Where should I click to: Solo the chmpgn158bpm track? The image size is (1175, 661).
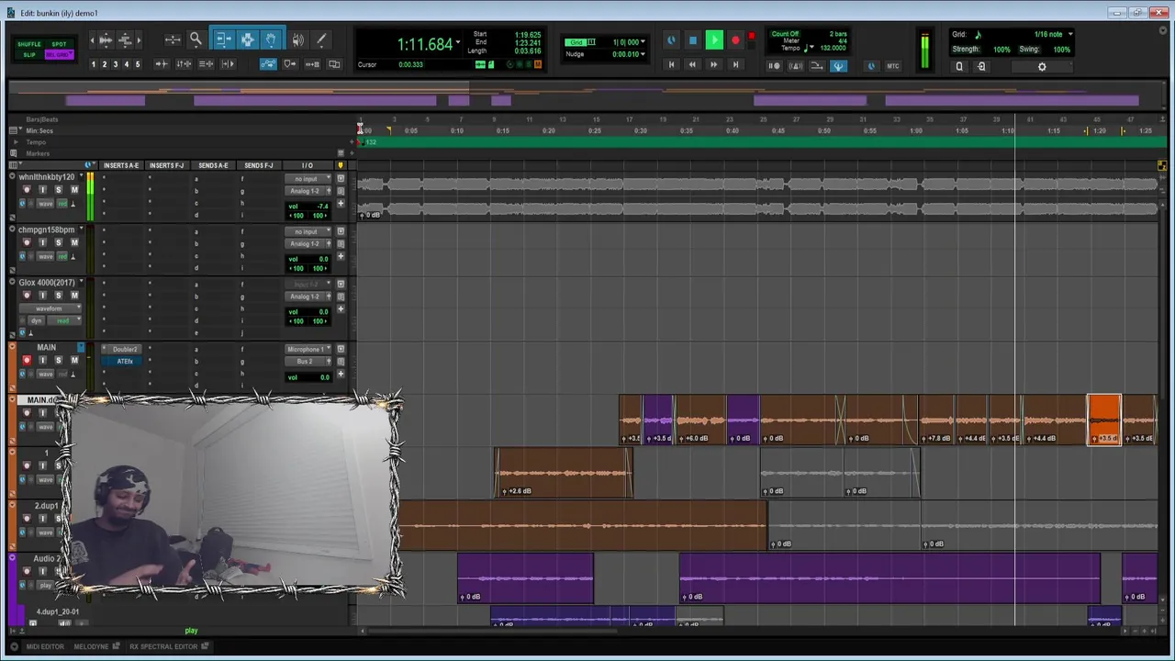pyautogui.click(x=59, y=242)
